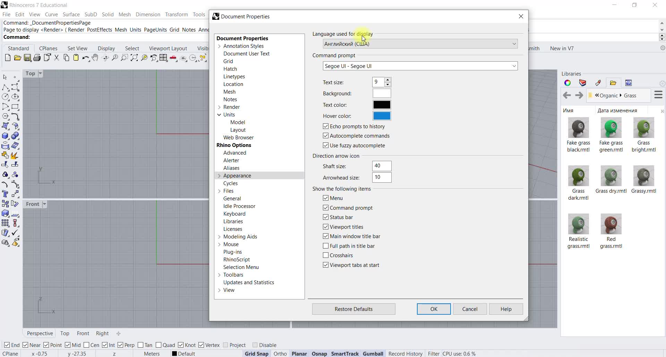The image size is (666, 357).
Task: Confirm the dialog with OK
Action: point(434,309)
